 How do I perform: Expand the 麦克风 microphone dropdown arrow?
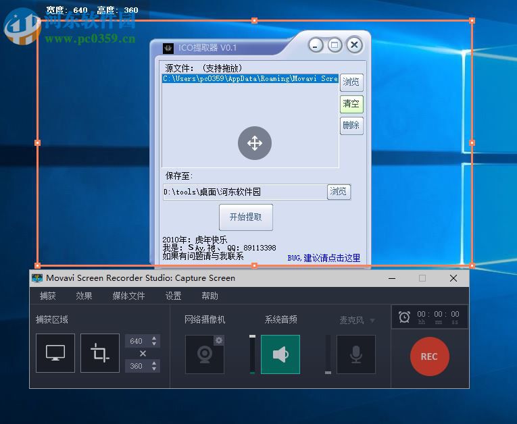(372, 320)
